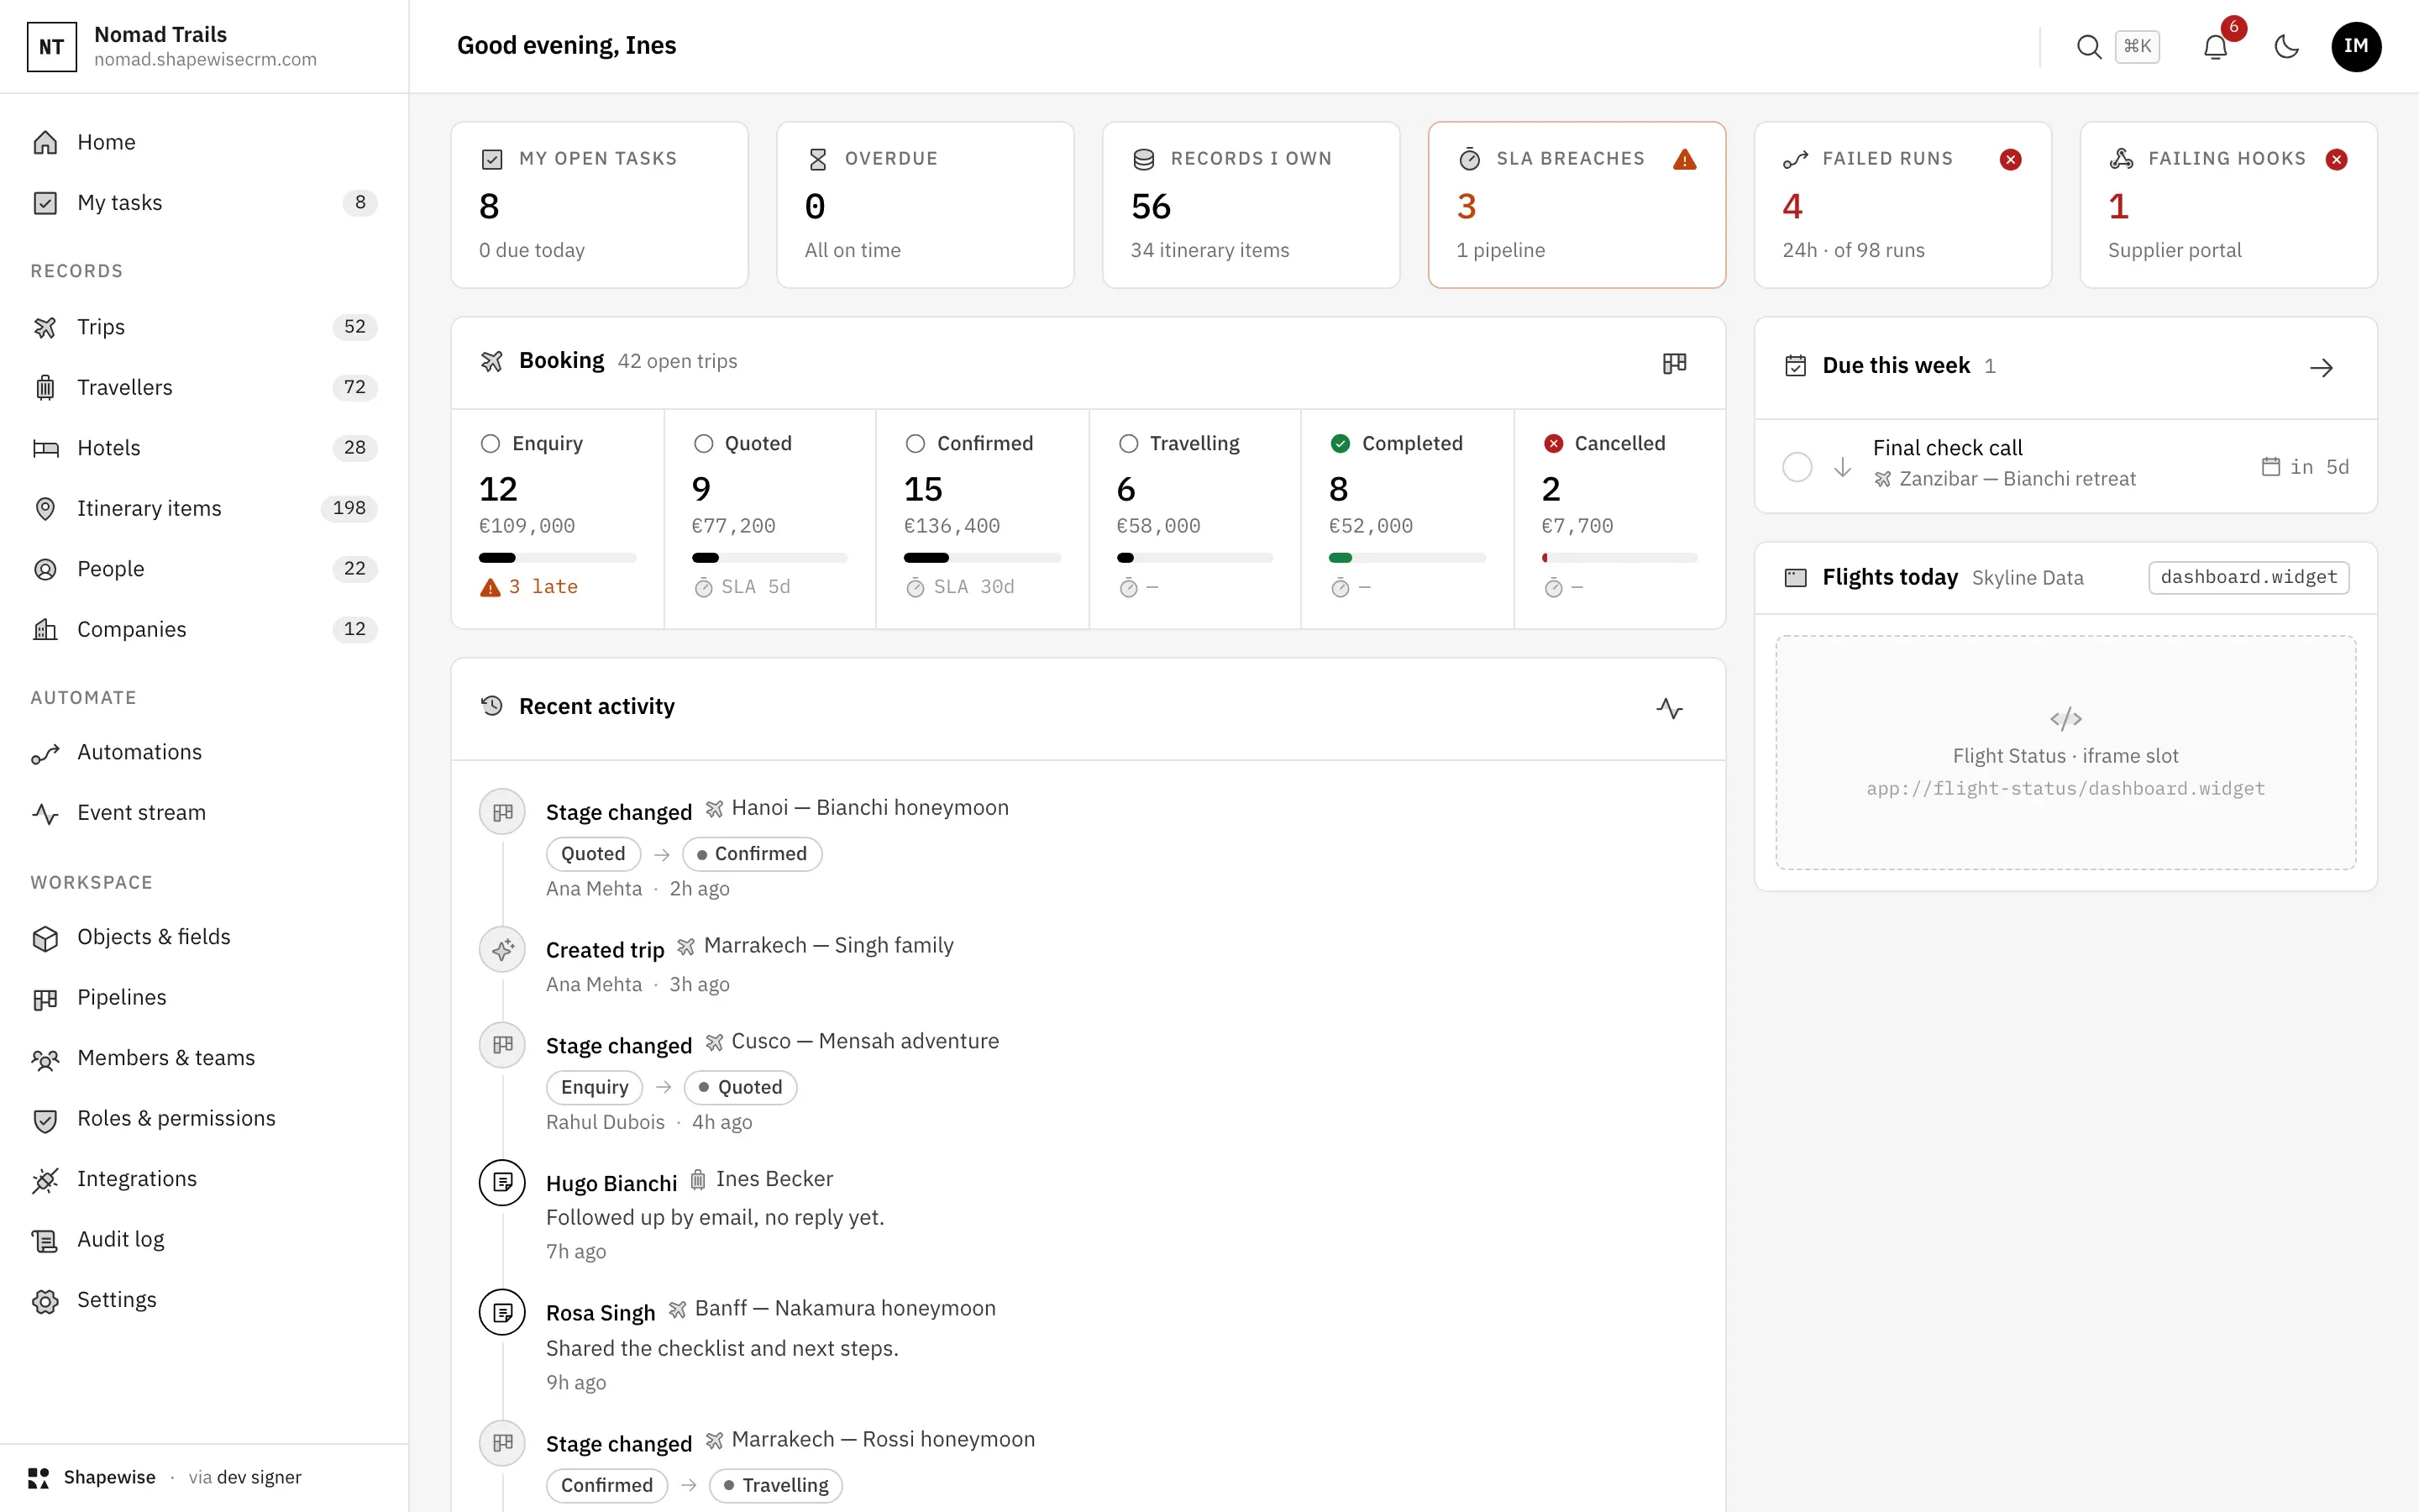Open Banff — Nakamura honeymoon trip
This screenshot has height=1512, width=2419.
pyautogui.click(x=832, y=1309)
